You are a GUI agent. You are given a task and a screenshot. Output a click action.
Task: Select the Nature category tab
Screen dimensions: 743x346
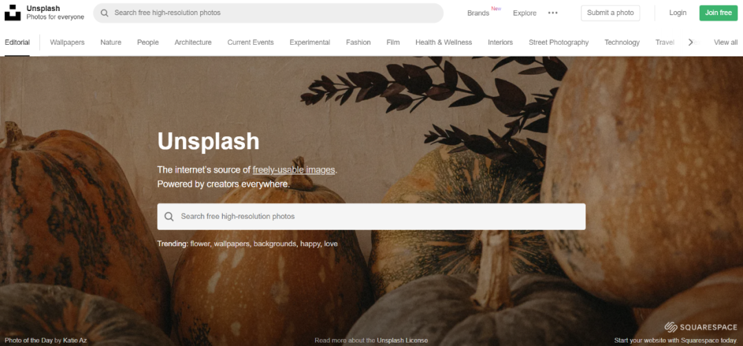pos(111,42)
